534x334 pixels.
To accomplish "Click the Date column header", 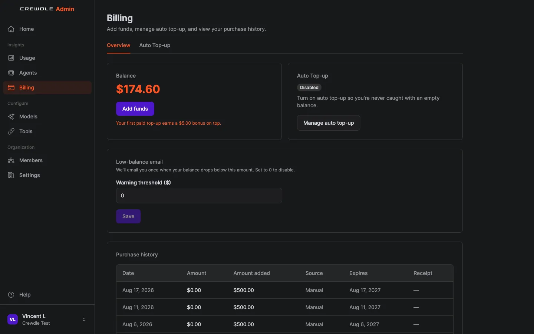I will pos(128,273).
